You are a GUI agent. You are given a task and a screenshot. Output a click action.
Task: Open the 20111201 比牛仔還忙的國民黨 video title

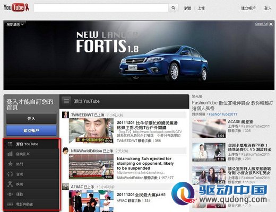pos(147,125)
